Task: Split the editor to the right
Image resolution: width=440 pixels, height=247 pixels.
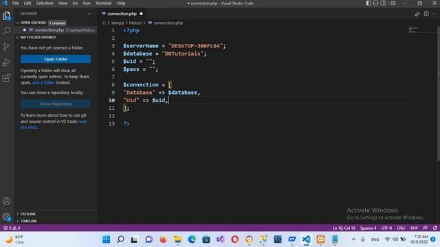Action: (x=426, y=14)
